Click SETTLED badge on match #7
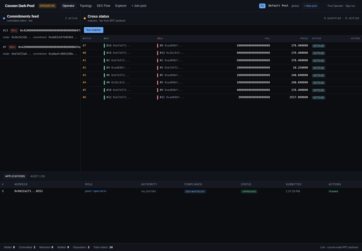Viewport: 362px width, 251px height. pos(319,46)
